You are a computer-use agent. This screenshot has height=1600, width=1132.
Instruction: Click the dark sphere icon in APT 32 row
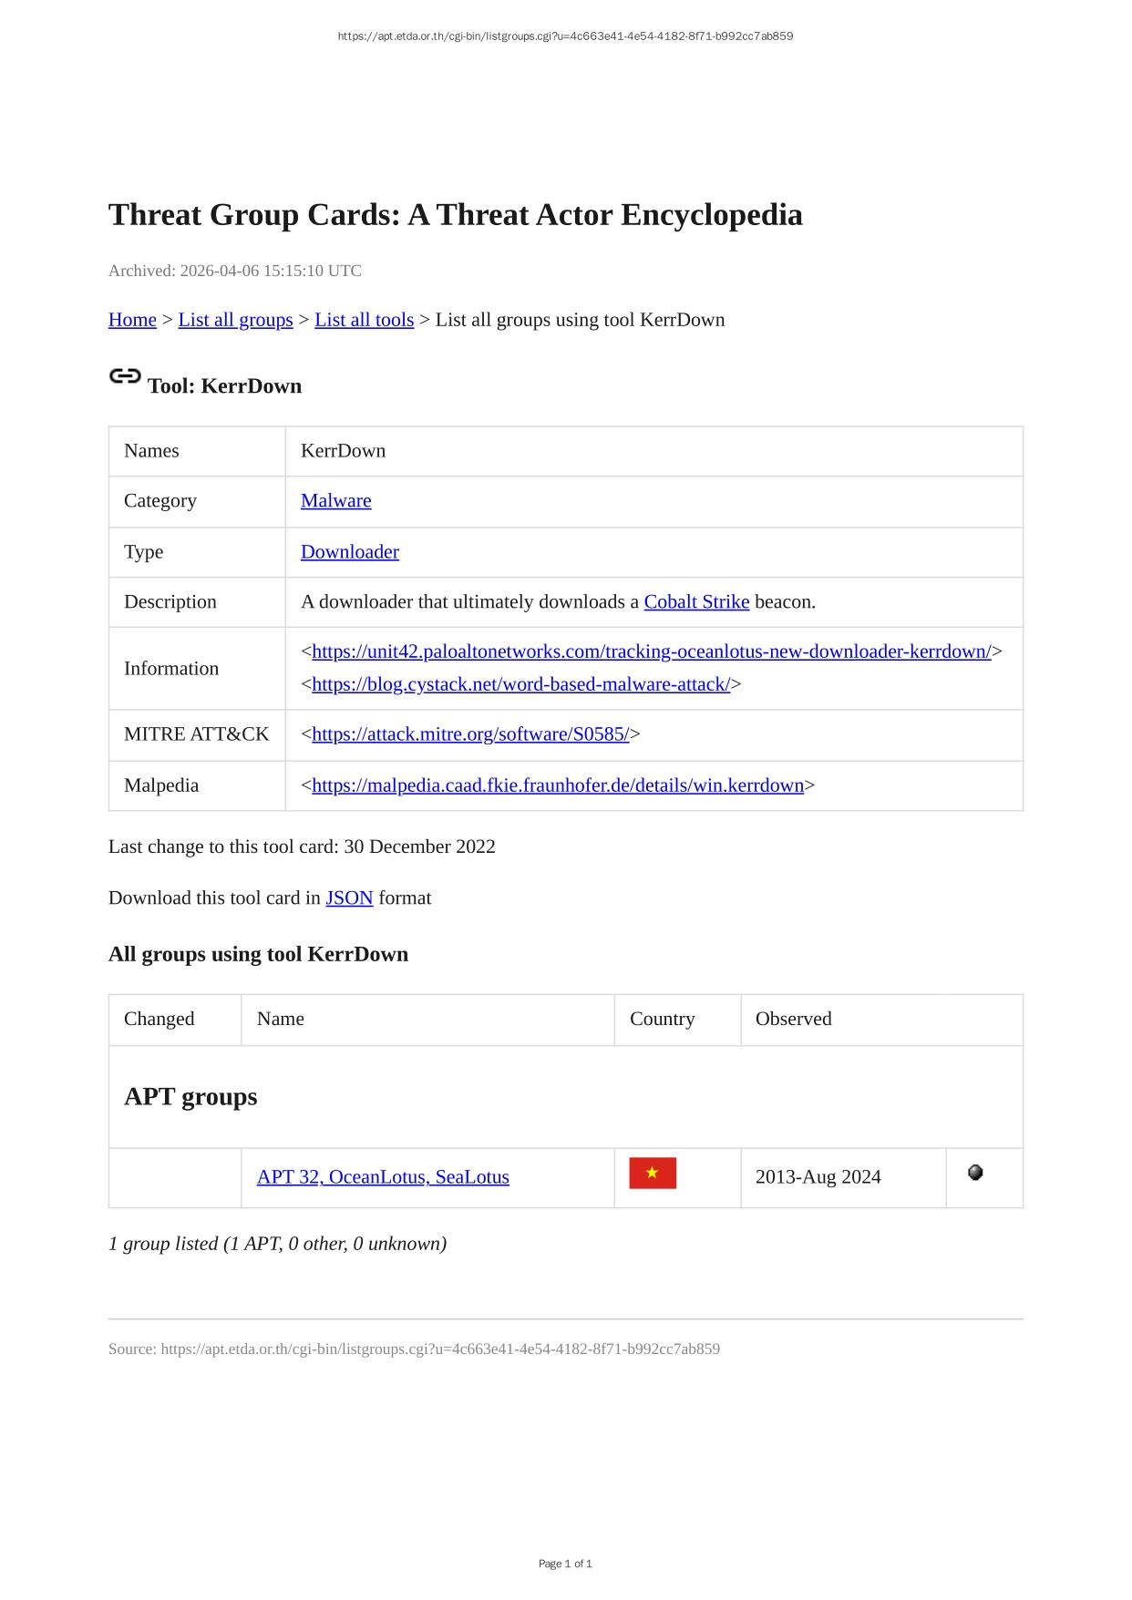[975, 1173]
